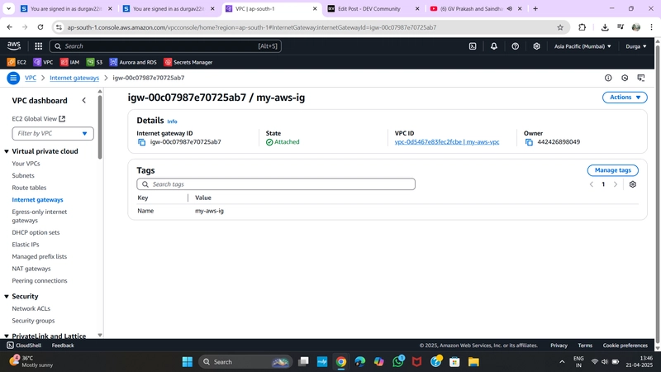Open Details Info link
Screen dimensions: 661x372
click(x=172, y=122)
